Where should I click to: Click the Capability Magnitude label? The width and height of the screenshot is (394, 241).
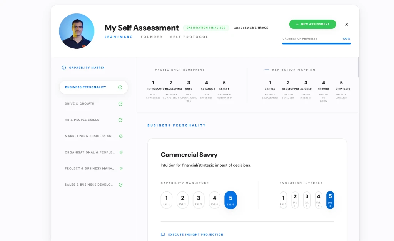[185, 183]
